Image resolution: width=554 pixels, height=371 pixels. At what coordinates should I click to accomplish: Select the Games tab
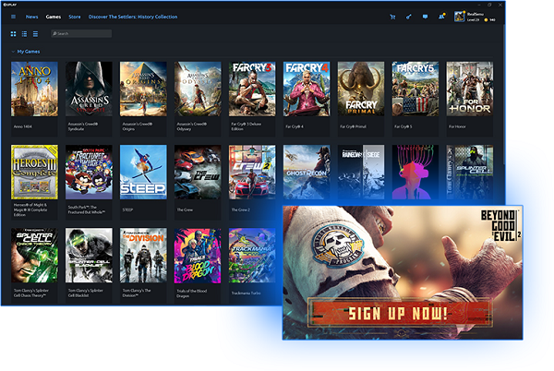coord(54,17)
